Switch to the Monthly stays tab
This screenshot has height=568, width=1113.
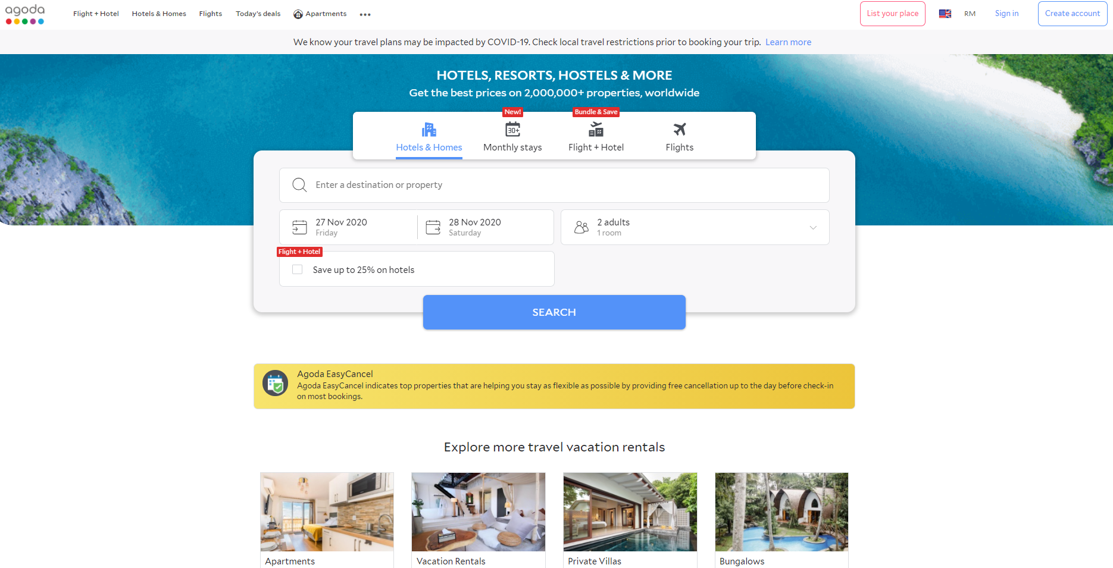pos(512,147)
